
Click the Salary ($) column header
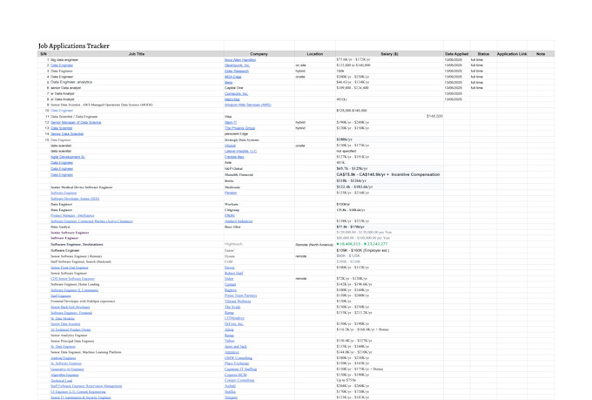[389, 54]
